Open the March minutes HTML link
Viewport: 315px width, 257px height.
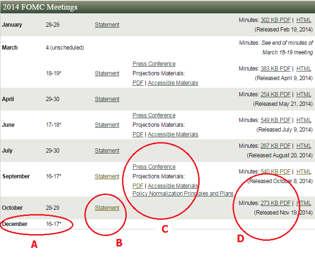[304, 69]
